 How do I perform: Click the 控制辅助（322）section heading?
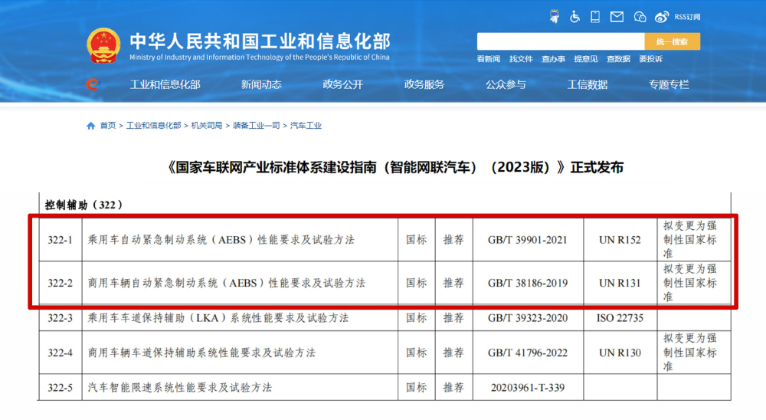83,205
